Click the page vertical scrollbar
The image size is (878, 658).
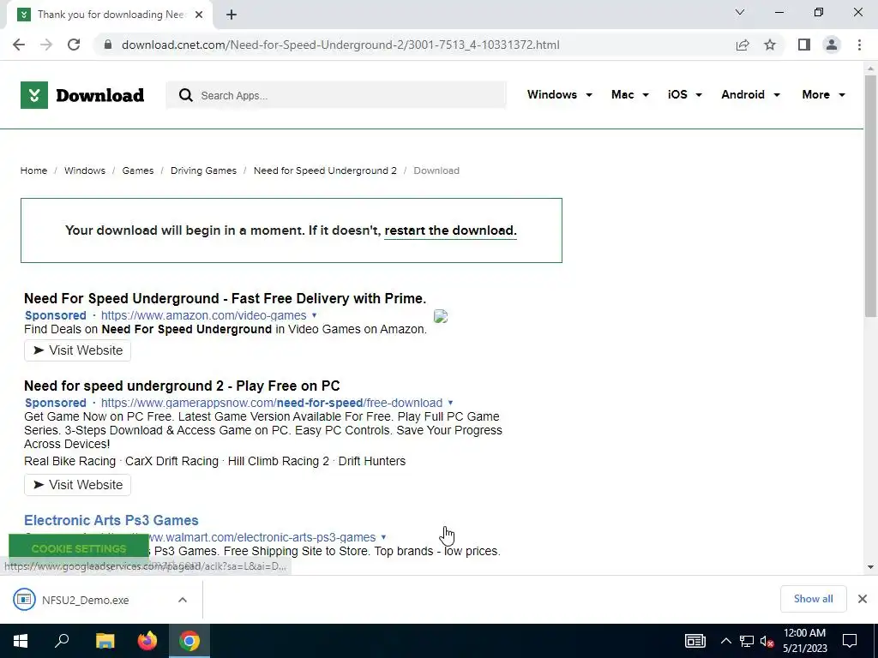[870, 196]
